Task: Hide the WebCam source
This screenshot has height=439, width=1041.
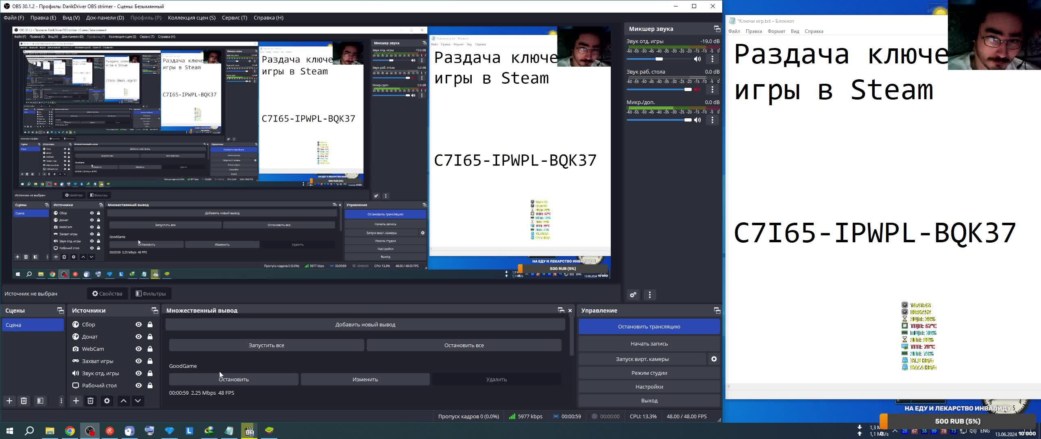Action: click(x=139, y=349)
